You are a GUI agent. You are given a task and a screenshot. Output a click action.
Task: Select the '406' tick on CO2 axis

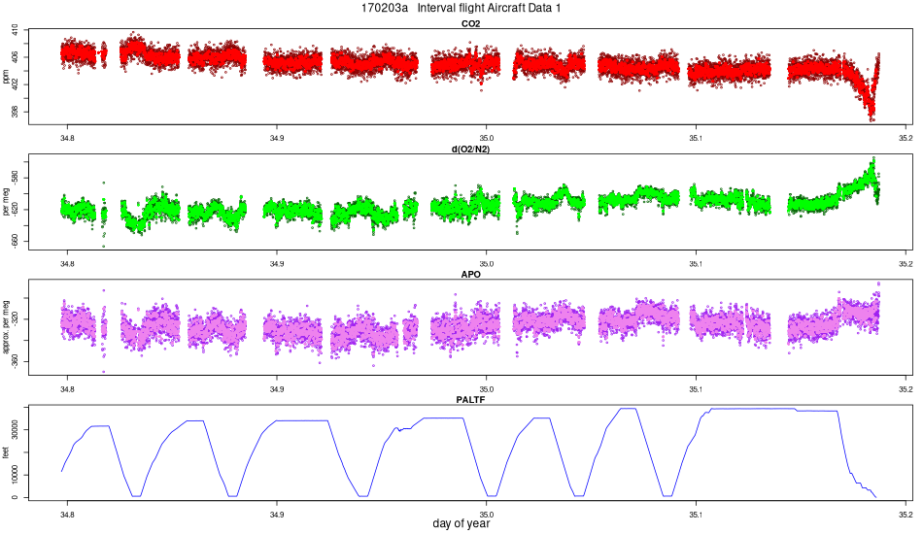[x=15, y=57]
